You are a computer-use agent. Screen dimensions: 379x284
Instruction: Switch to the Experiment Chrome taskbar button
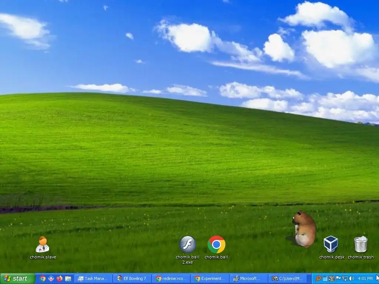(210, 278)
